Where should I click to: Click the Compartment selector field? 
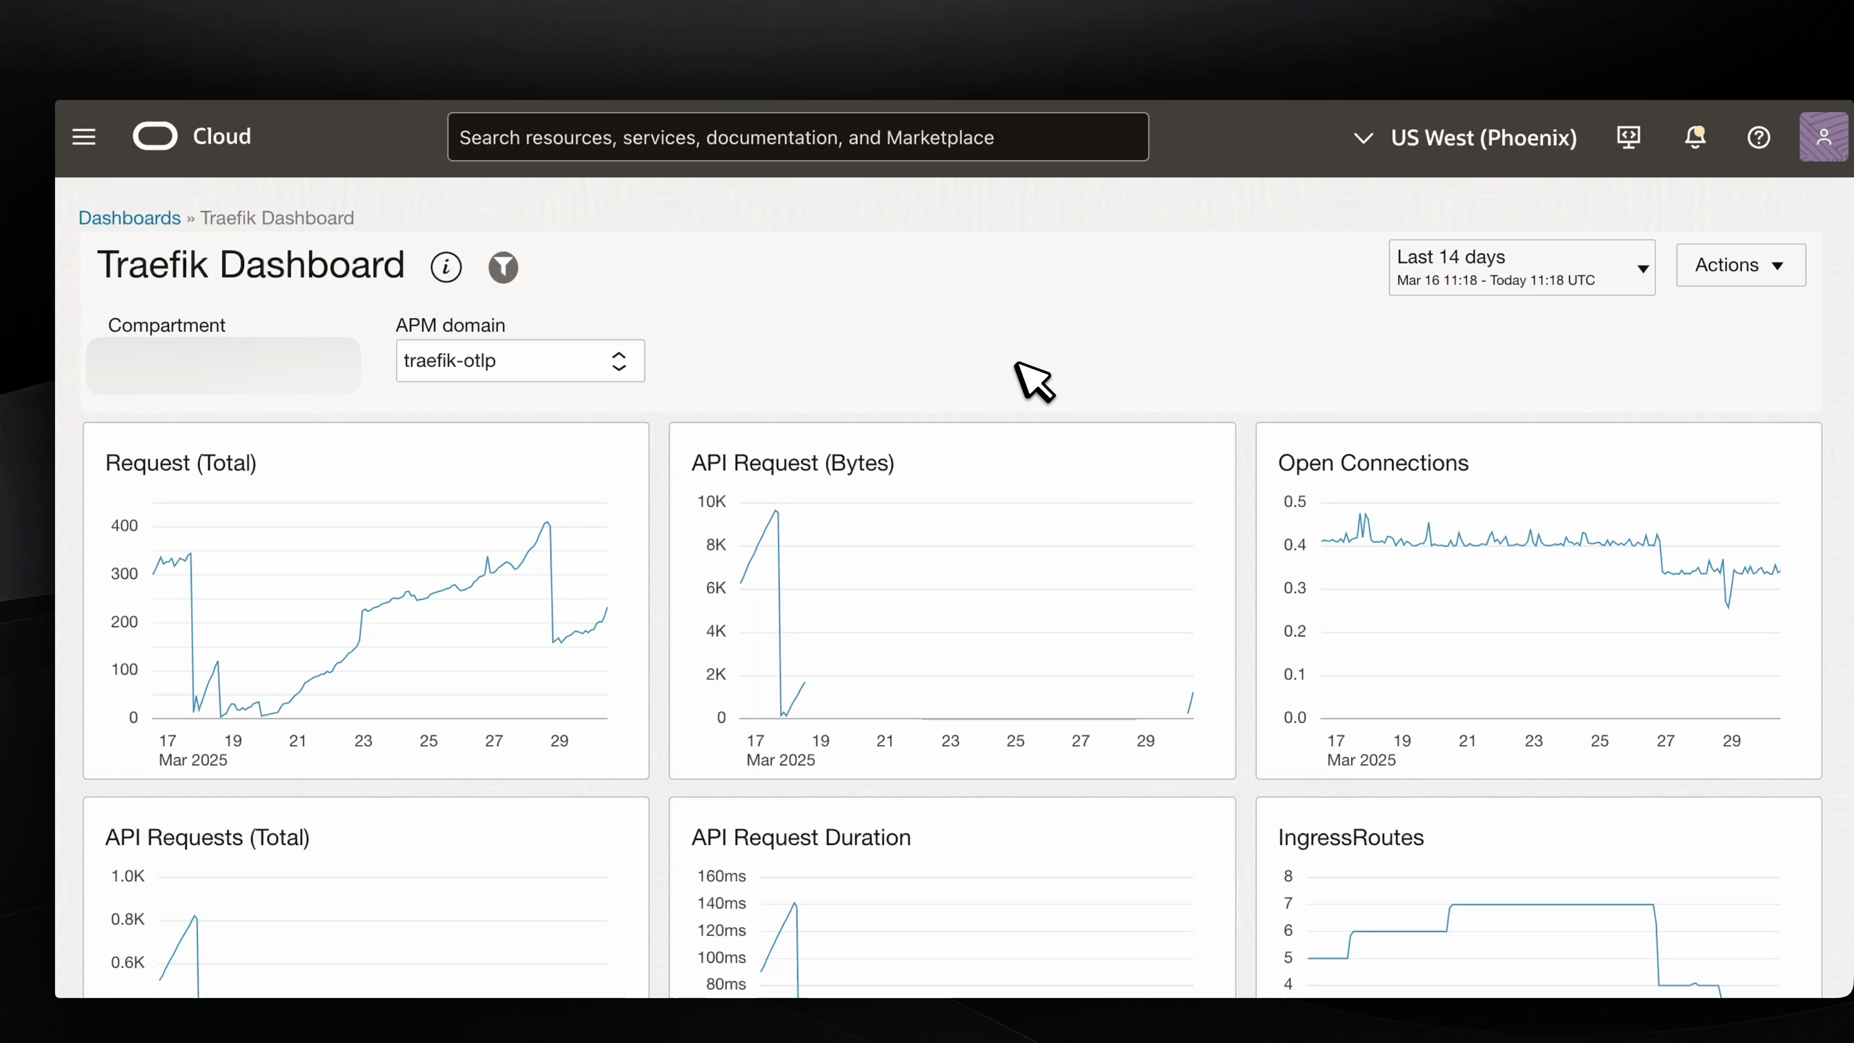coord(223,366)
